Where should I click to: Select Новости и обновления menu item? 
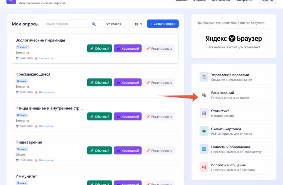tap(234, 149)
